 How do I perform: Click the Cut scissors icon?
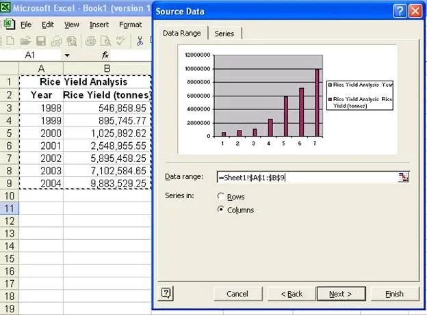[140, 41]
